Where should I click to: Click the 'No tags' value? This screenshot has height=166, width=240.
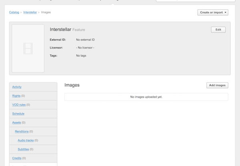(x=81, y=56)
